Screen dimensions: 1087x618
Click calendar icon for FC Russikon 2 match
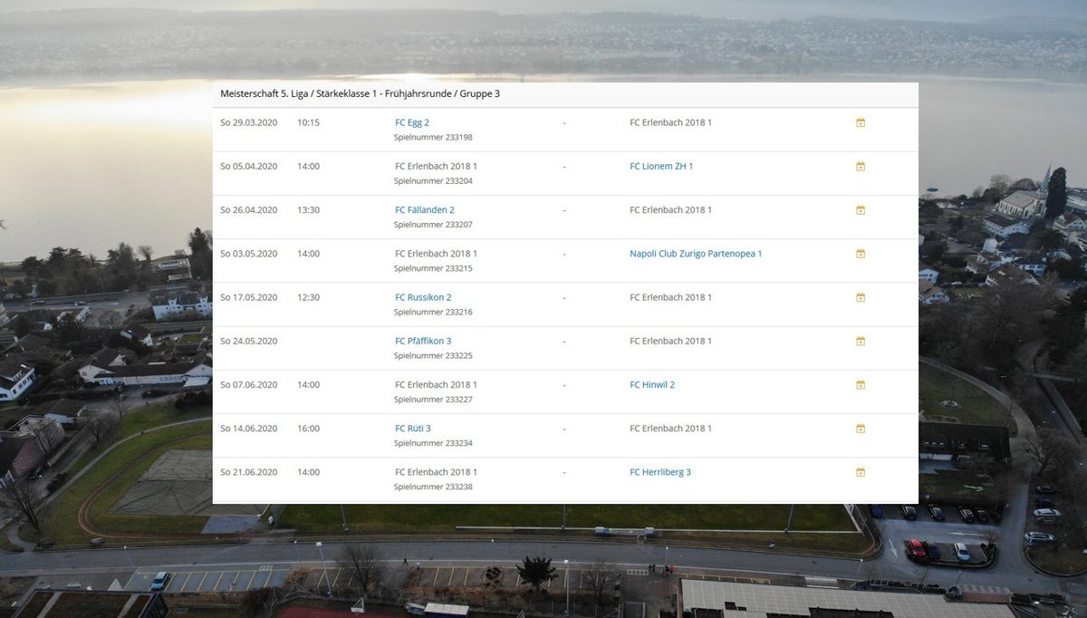click(x=861, y=297)
